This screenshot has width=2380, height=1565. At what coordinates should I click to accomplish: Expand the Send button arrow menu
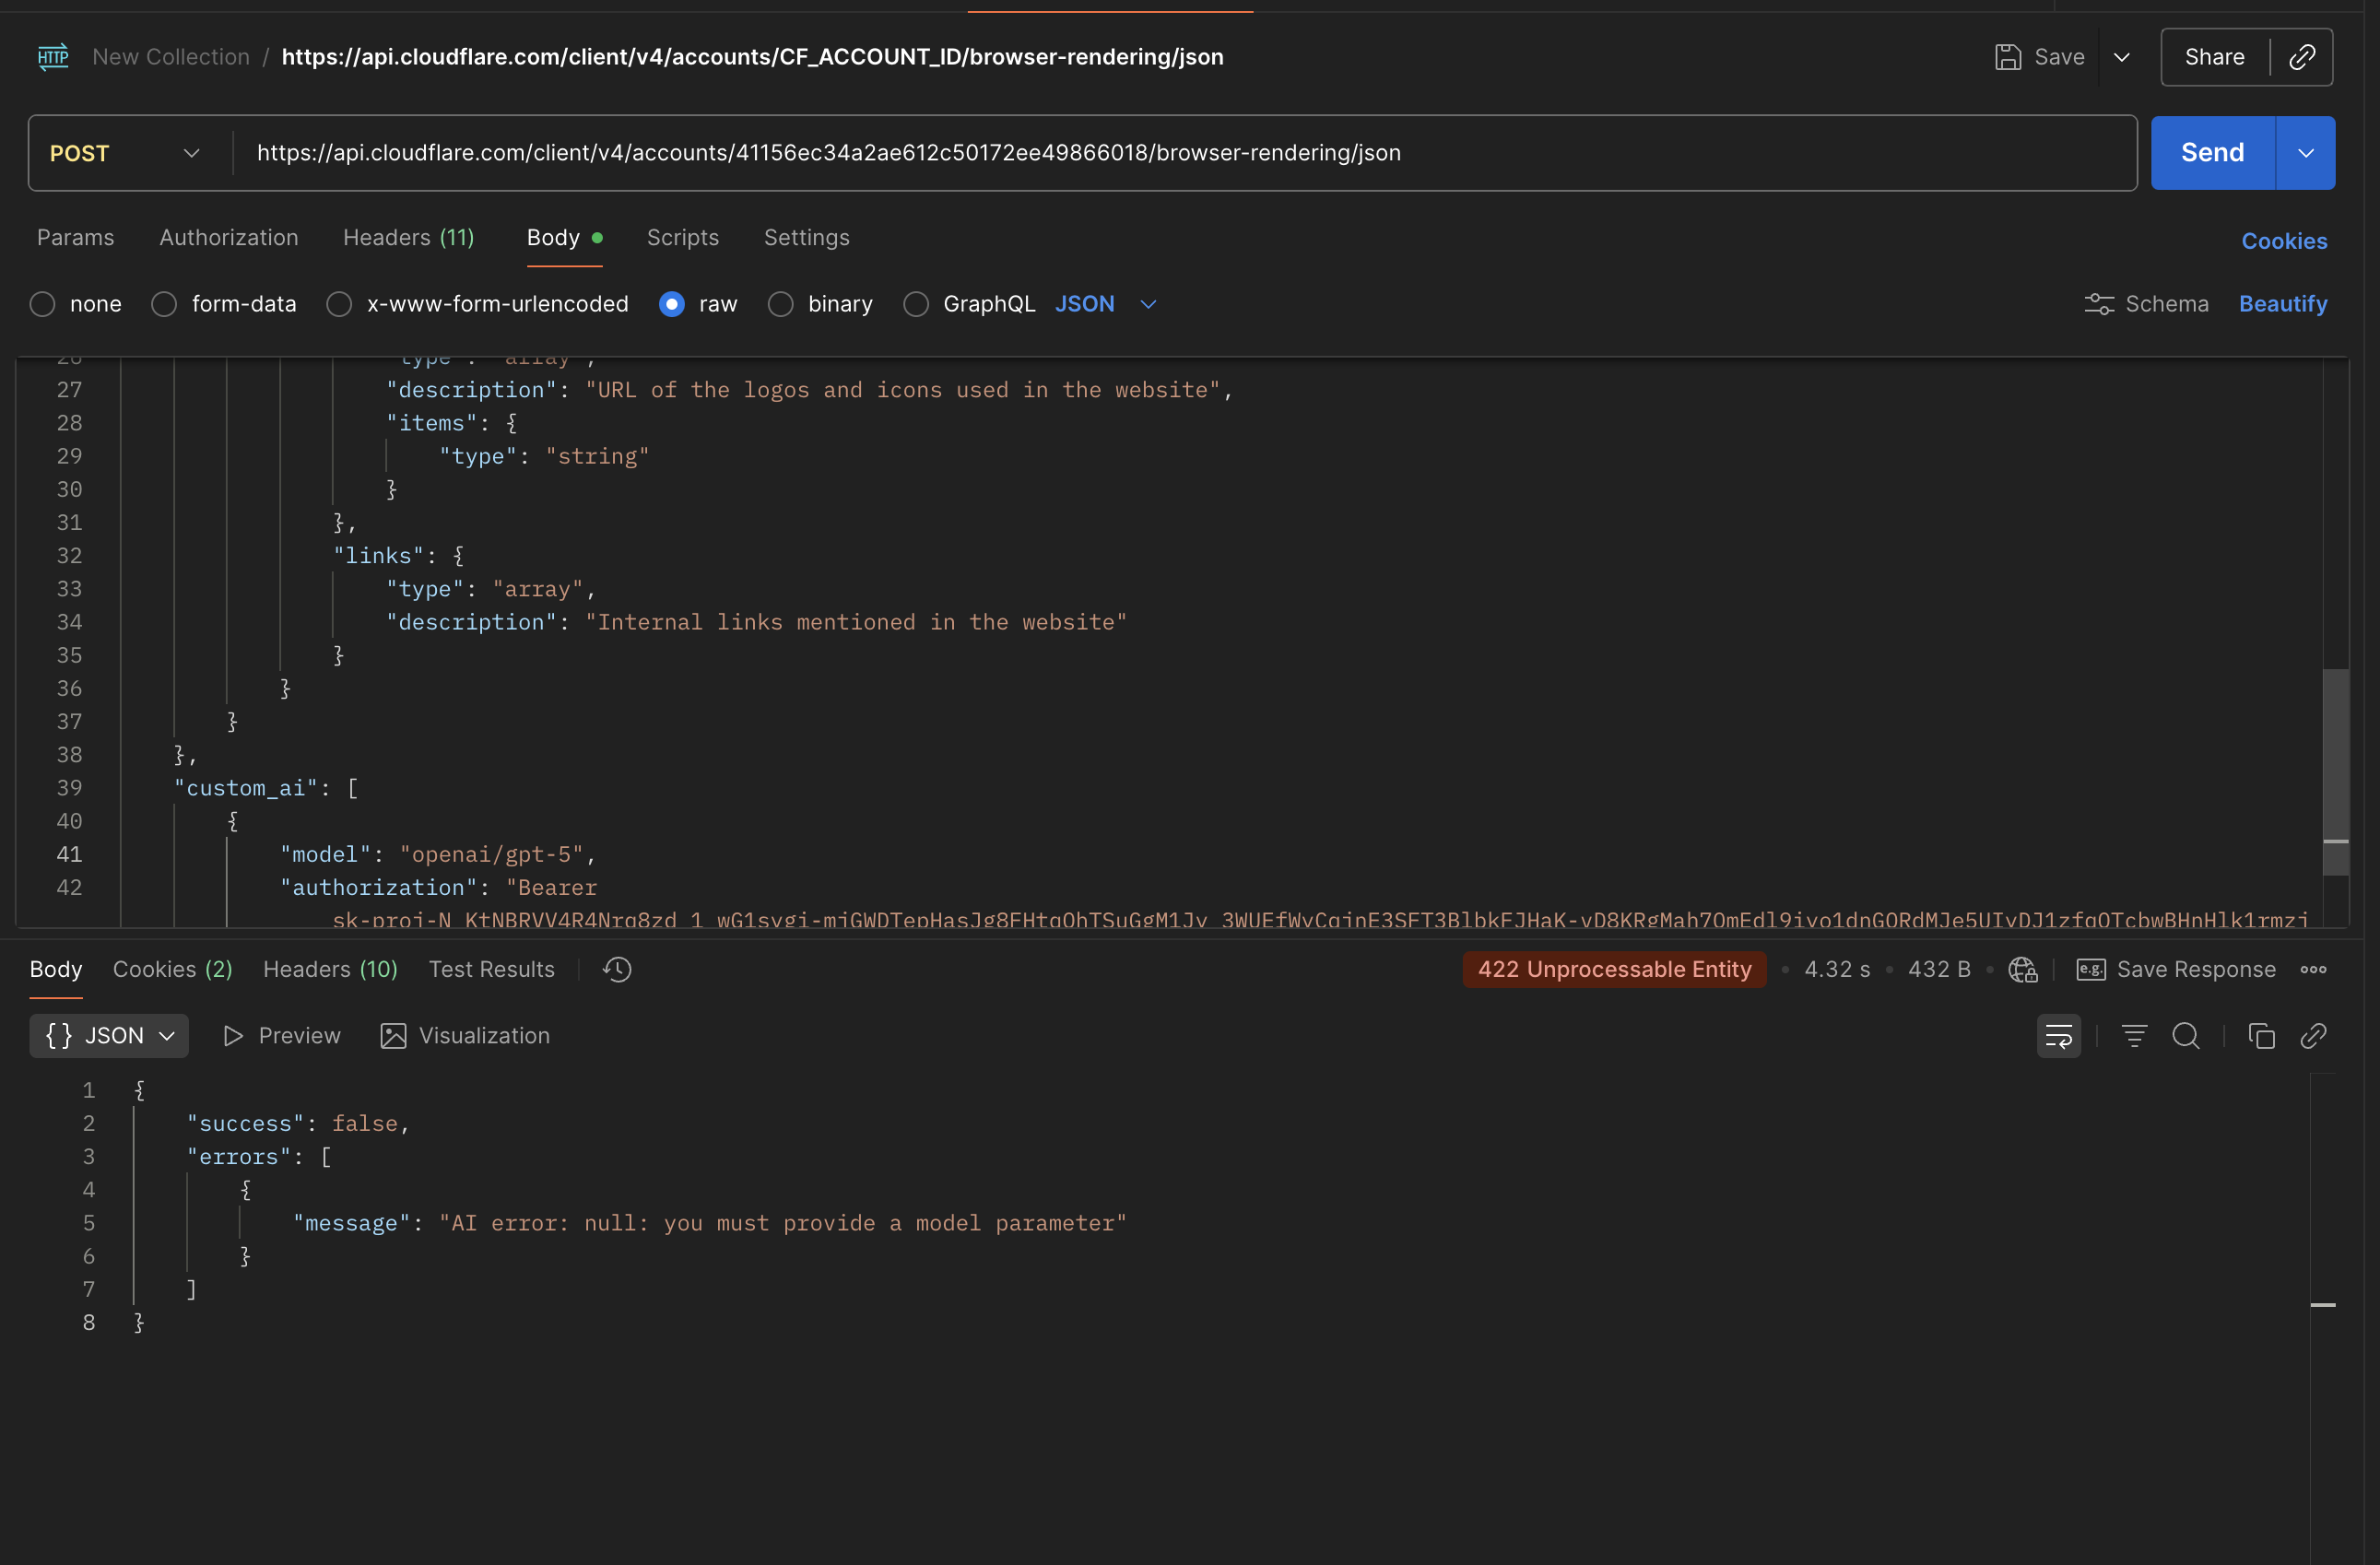point(2305,153)
